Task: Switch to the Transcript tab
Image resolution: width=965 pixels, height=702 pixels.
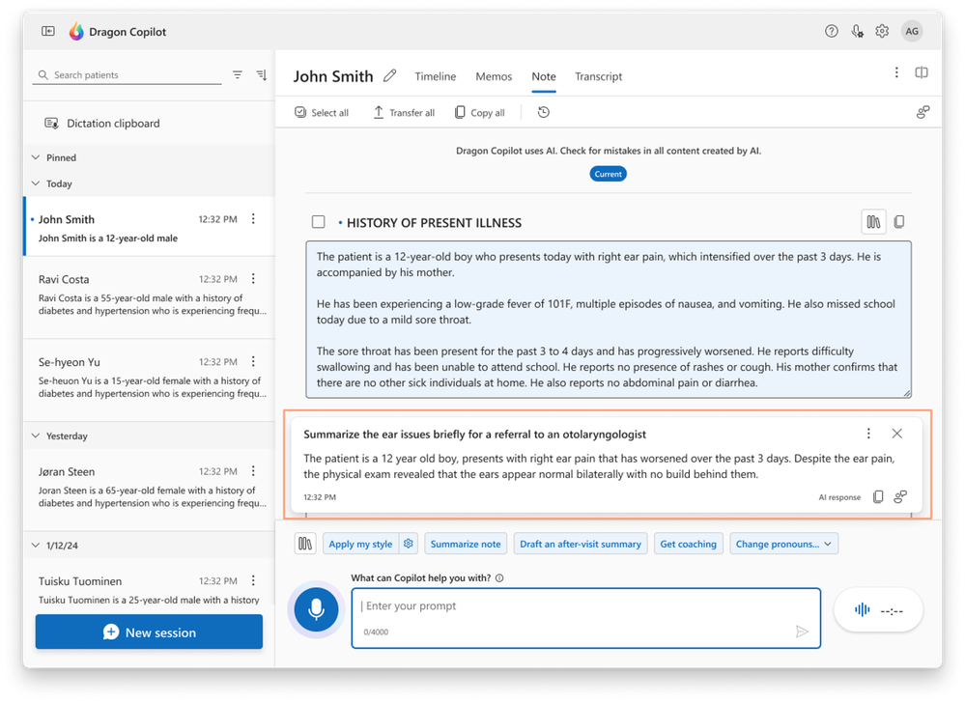Action: pos(598,76)
